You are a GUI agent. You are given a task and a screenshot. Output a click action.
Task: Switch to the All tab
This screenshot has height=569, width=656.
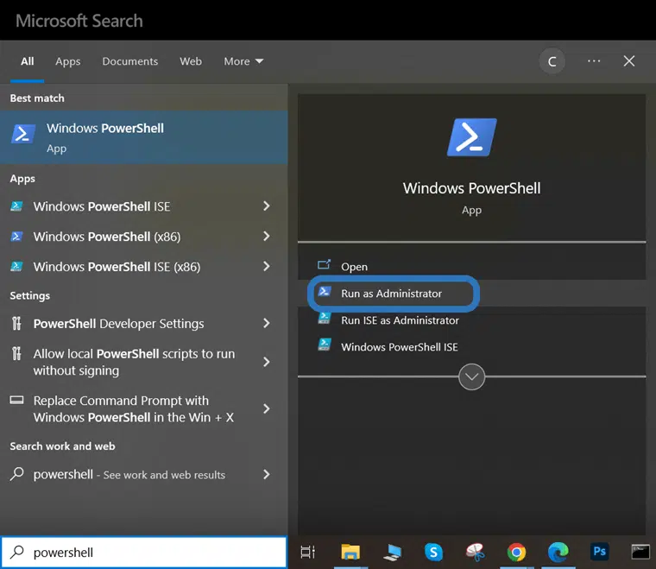[28, 61]
